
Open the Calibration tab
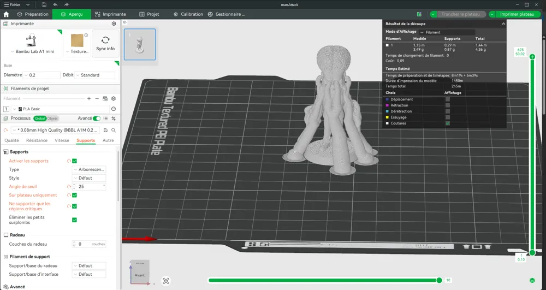(188, 14)
